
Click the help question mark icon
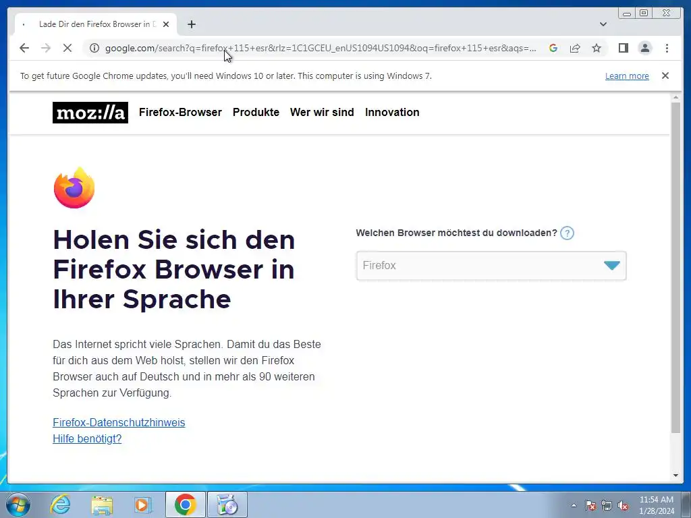567,233
